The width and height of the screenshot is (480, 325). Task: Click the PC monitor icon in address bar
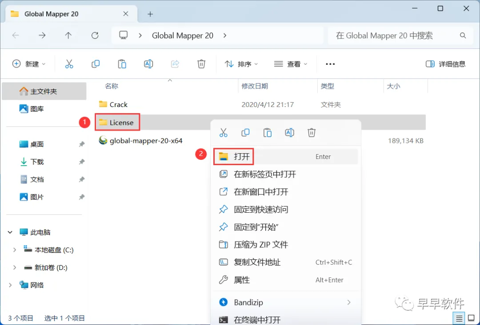click(124, 35)
